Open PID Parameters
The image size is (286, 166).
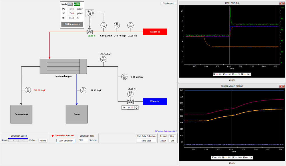(72, 24)
